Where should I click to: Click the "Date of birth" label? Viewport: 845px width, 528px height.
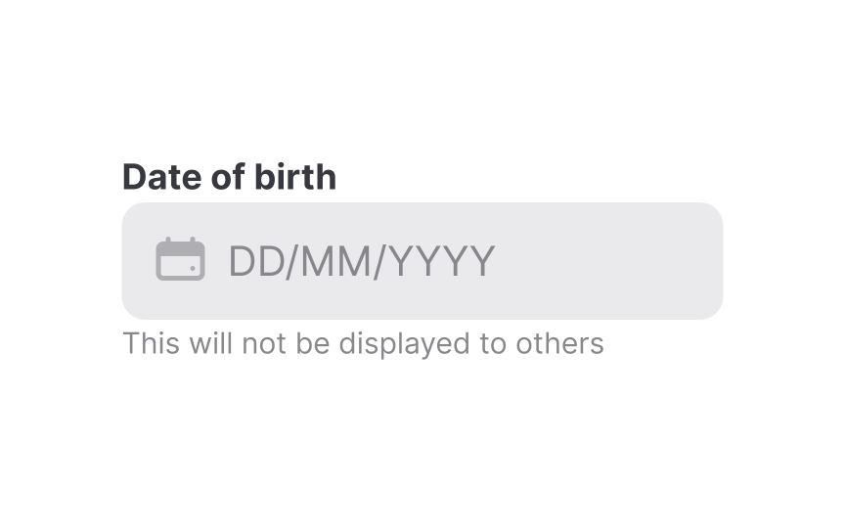point(229,177)
